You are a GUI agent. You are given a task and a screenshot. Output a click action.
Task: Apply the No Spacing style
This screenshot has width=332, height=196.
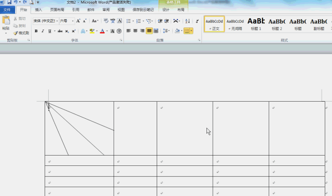[235, 24]
